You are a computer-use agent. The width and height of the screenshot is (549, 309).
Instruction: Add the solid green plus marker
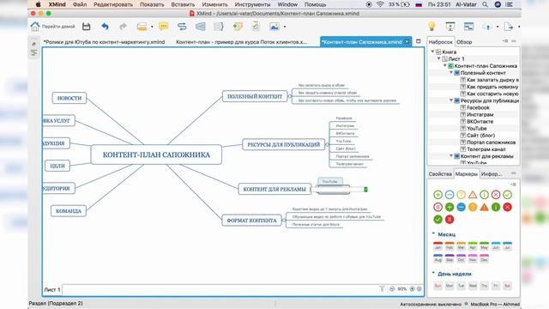449,207
